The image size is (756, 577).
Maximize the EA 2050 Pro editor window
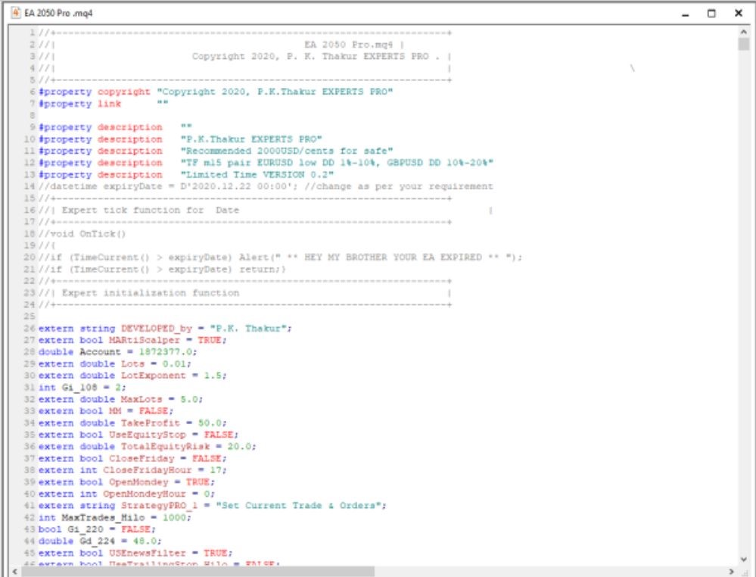tap(712, 14)
